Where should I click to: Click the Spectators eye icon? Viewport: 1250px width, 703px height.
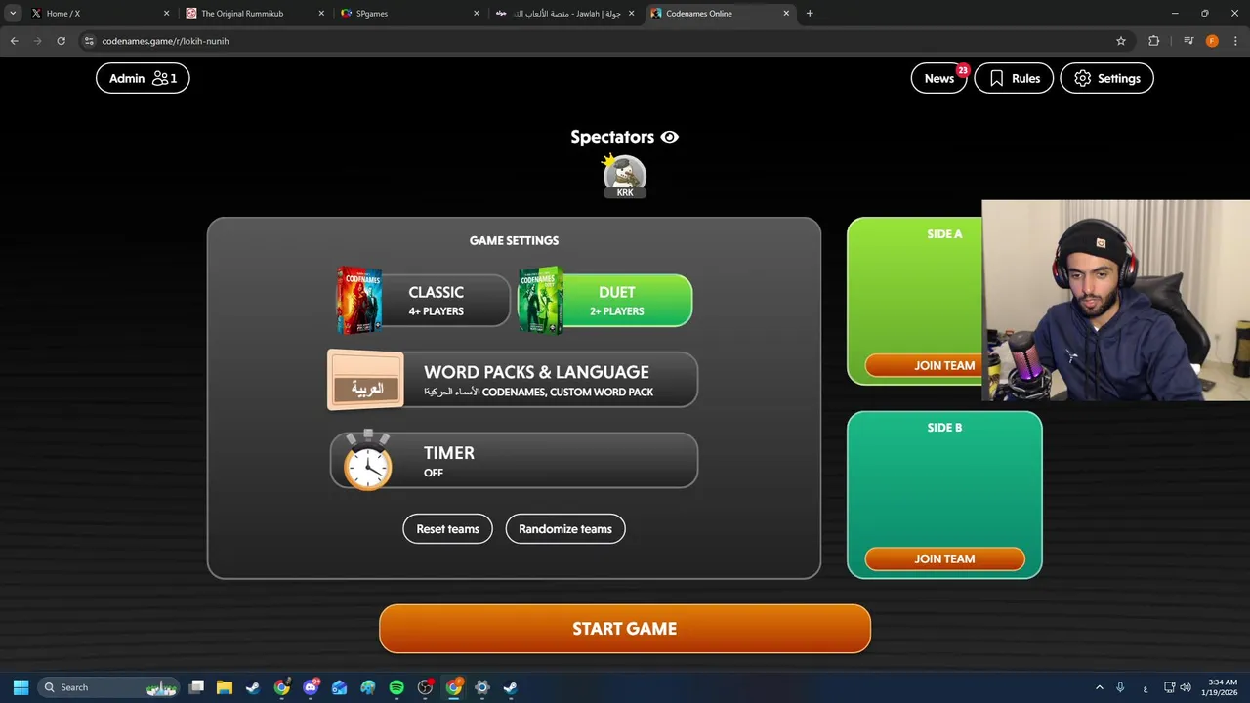point(669,137)
